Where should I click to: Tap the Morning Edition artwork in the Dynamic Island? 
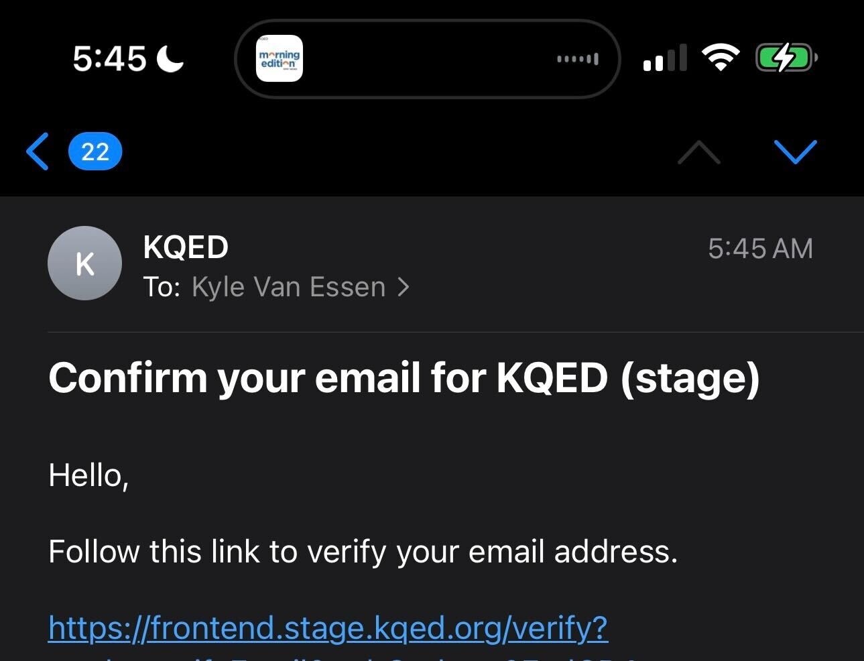coord(280,58)
